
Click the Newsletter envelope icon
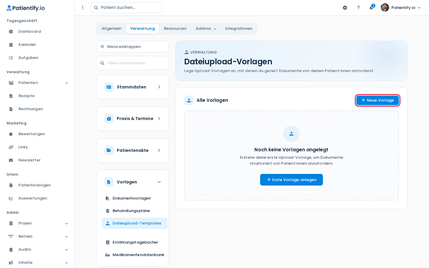[11, 160]
